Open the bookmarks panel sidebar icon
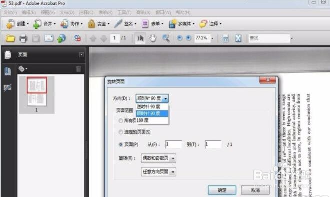 pos(8,71)
